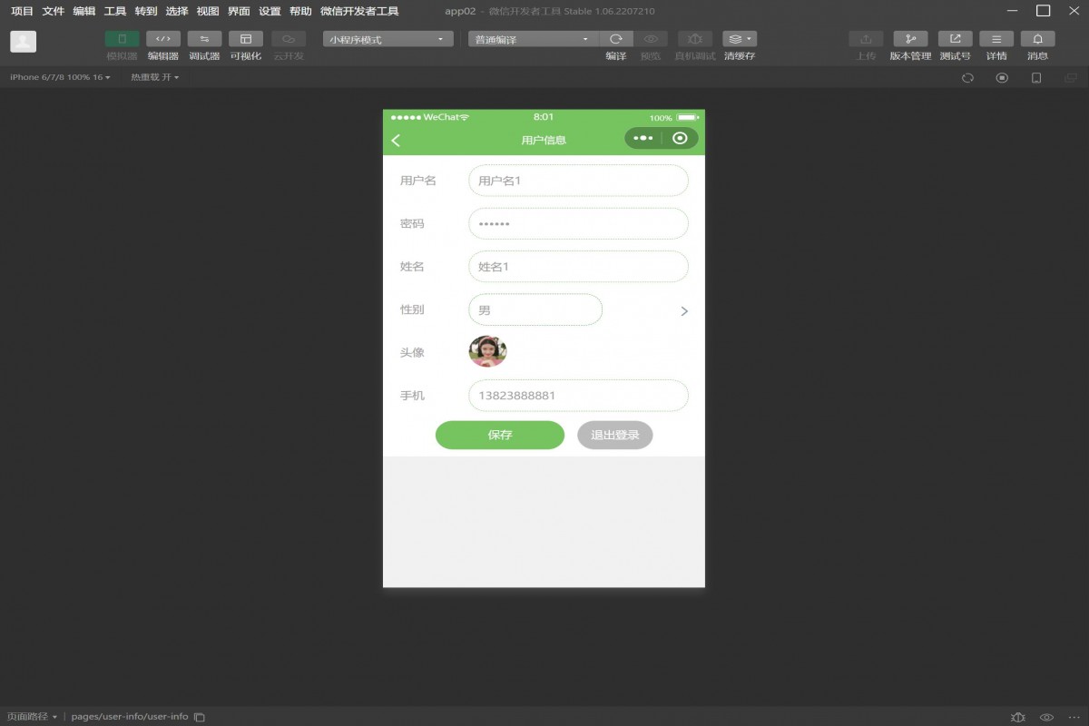Open the 工具 menu
Screen dimensions: 1089x726
tap(115, 12)
